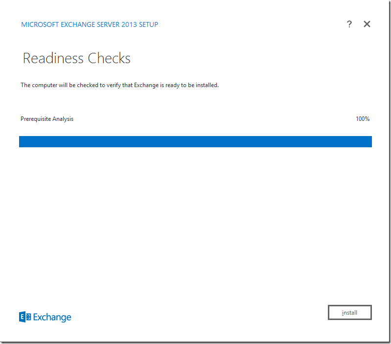The image size is (391, 344).
Task: Open help via question mark icon
Action: point(349,24)
